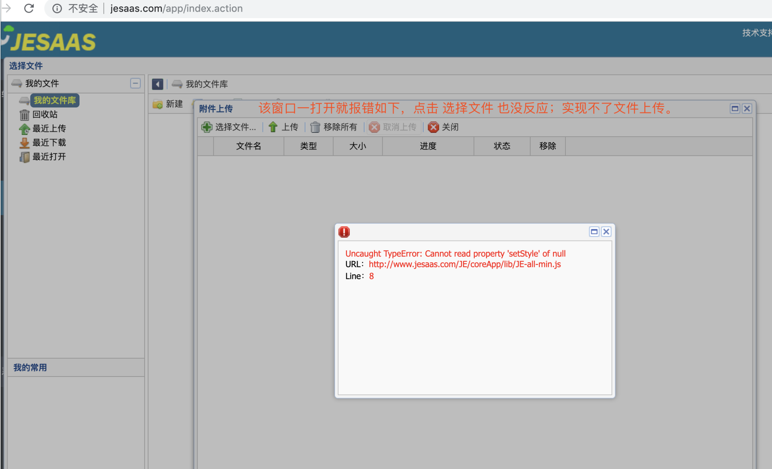Screen dimensions: 772x469
Task: Click the New folder button
Action: pos(168,104)
